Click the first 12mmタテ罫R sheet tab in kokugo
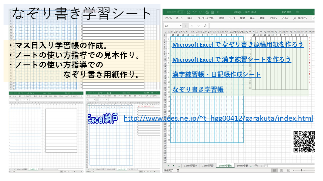Viewport: 323px width, 181px height. point(191,166)
